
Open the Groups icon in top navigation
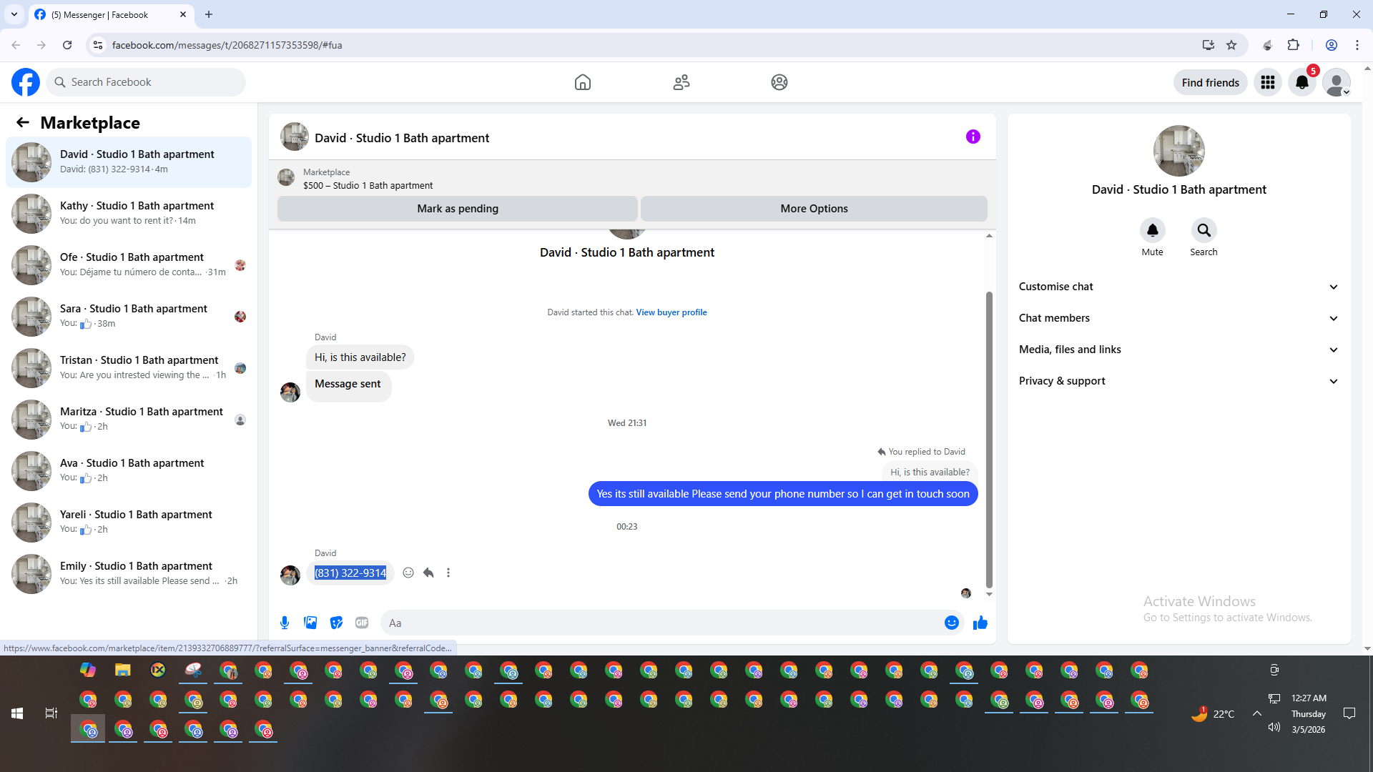779,82
